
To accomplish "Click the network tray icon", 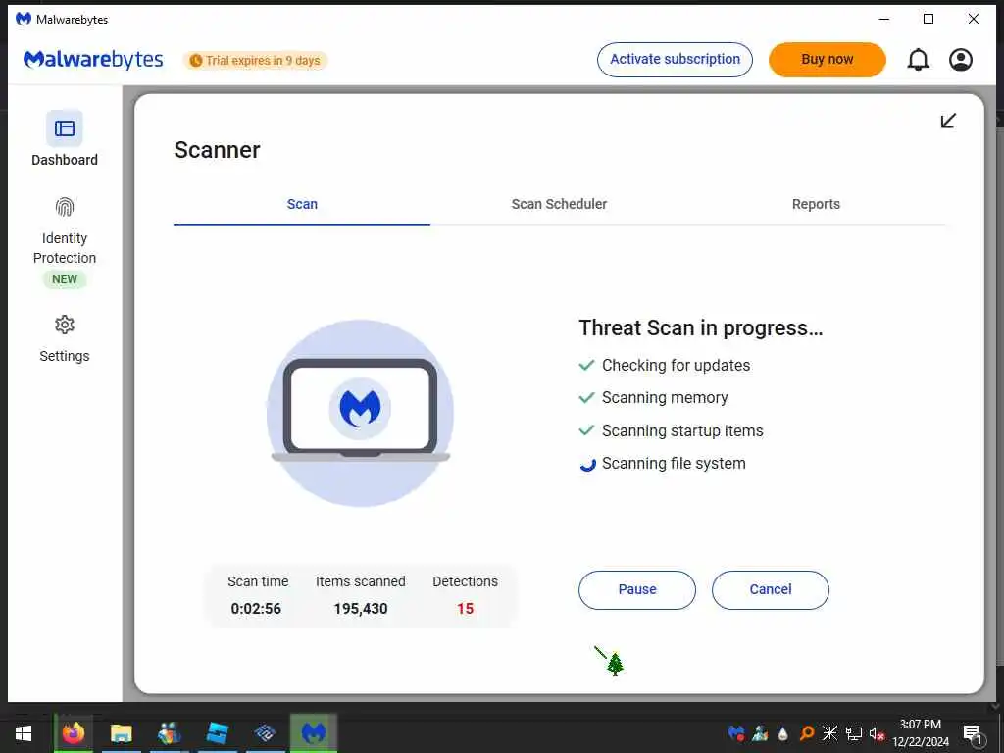I will click(x=854, y=733).
